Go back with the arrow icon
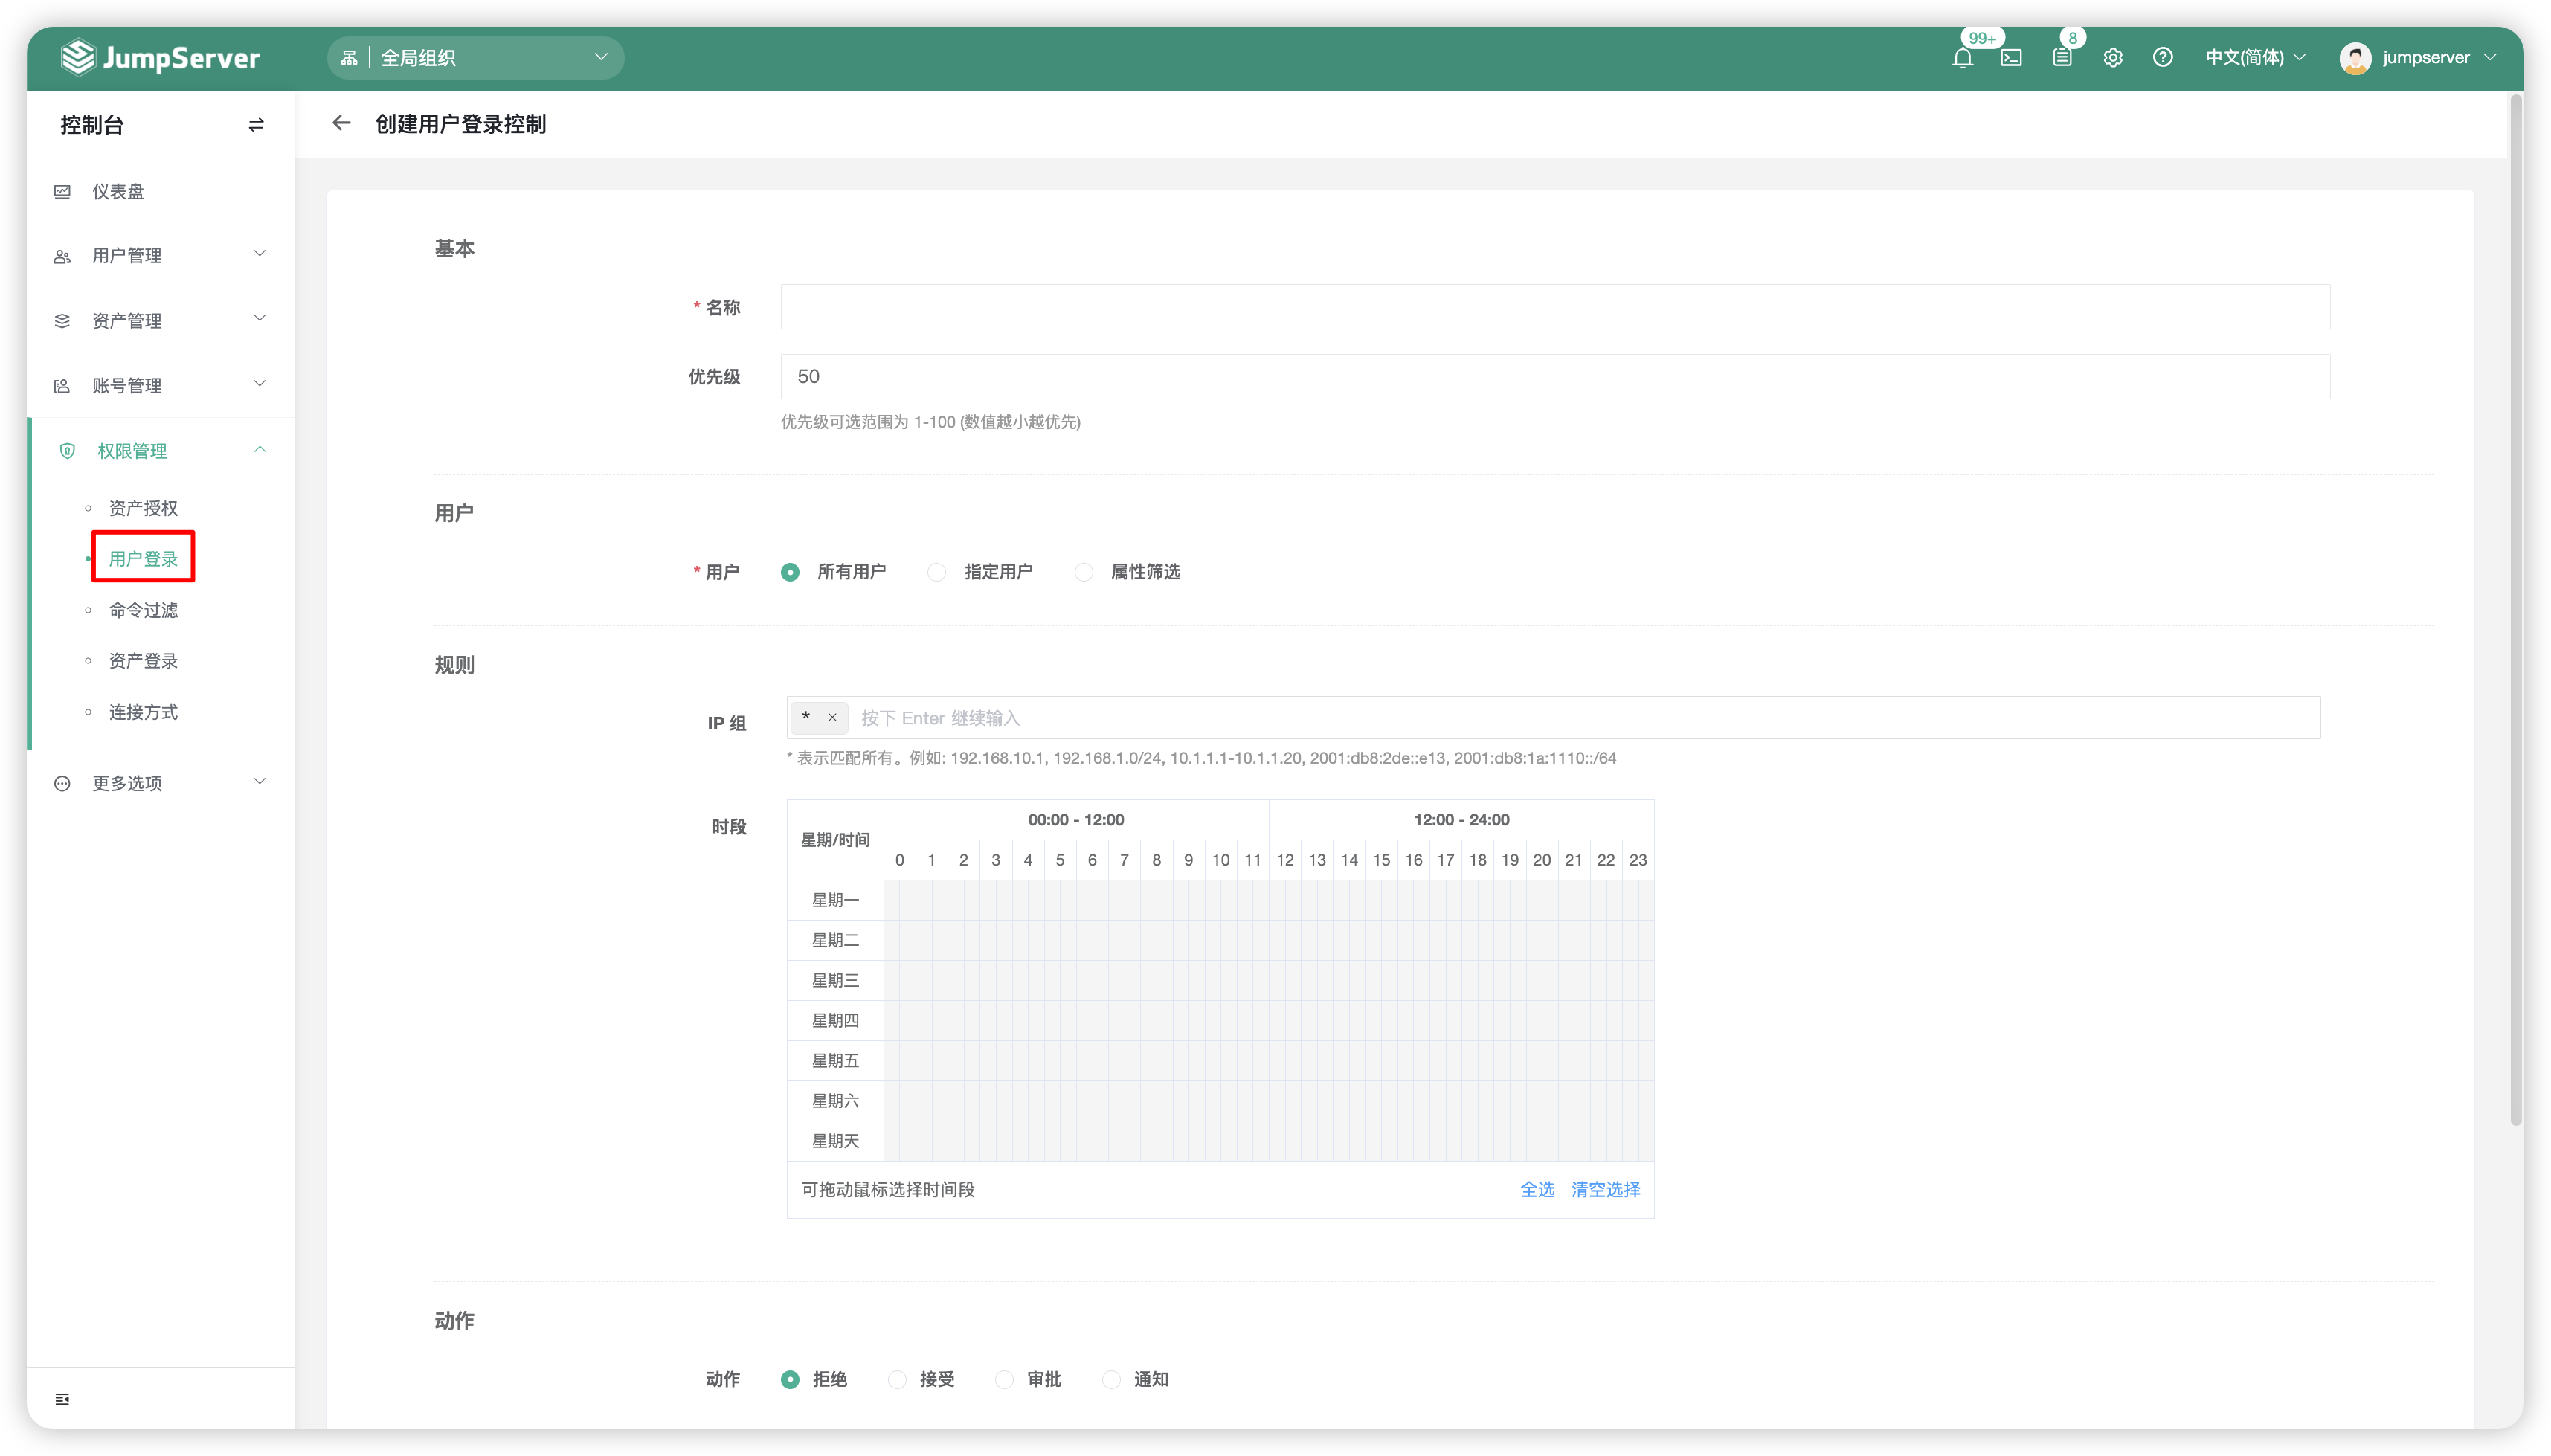Screen dimensions: 2551x1456 tap(341, 123)
